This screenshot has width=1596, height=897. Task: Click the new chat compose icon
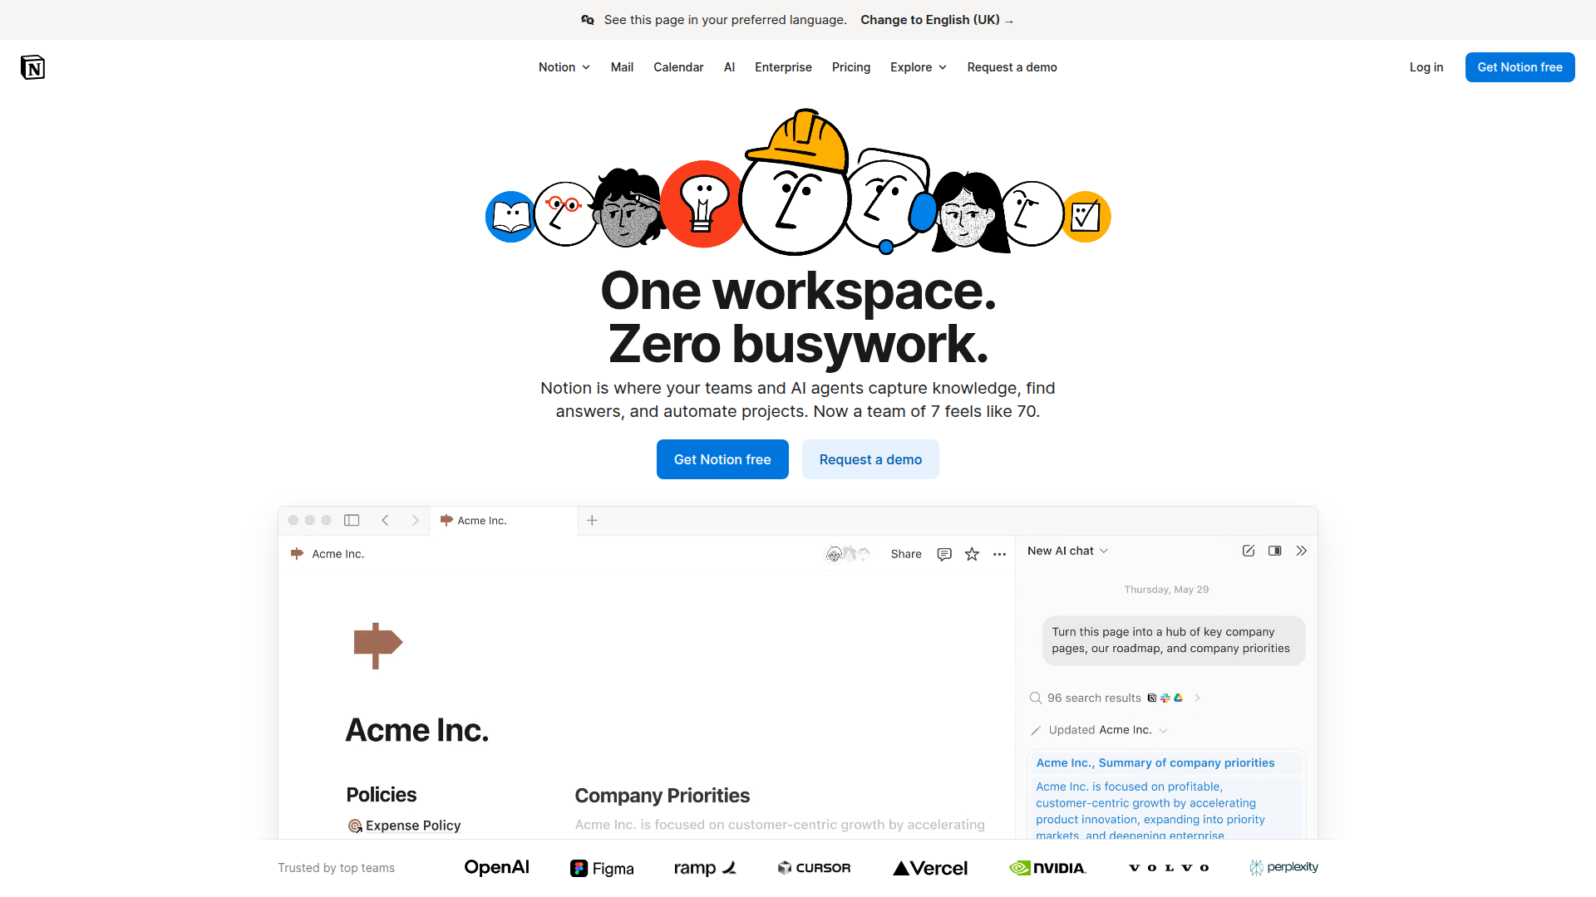[x=1249, y=551]
